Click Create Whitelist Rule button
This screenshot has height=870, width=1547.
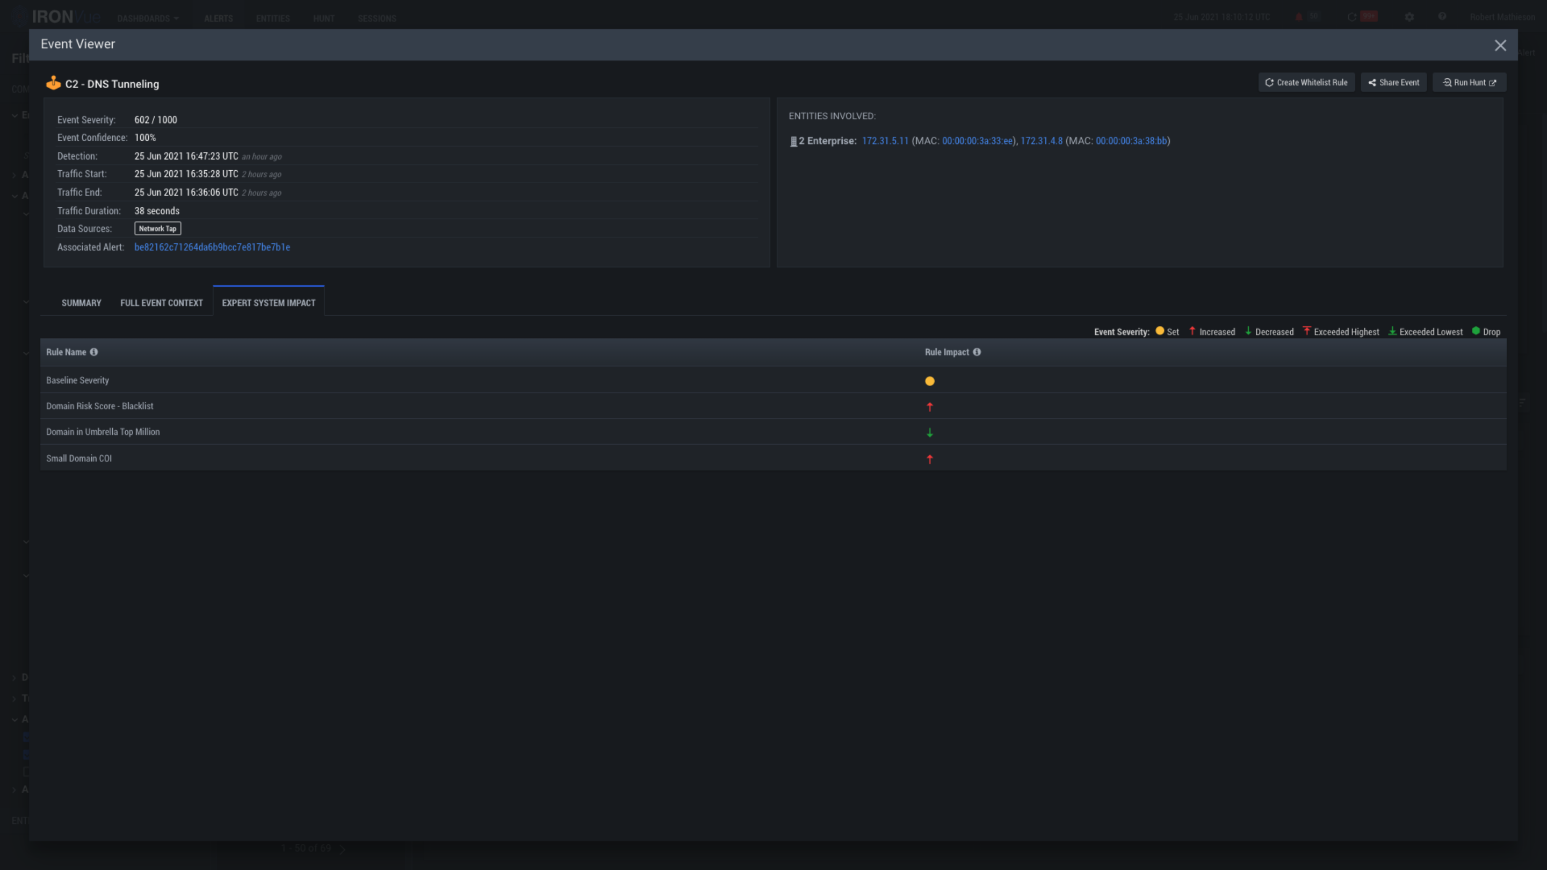tap(1306, 82)
